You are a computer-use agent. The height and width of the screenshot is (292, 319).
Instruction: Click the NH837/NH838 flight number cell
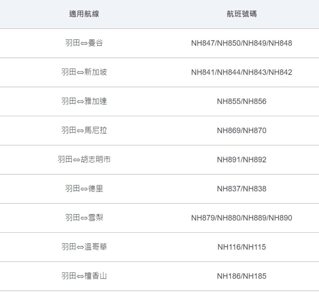(x=241, y=189)
